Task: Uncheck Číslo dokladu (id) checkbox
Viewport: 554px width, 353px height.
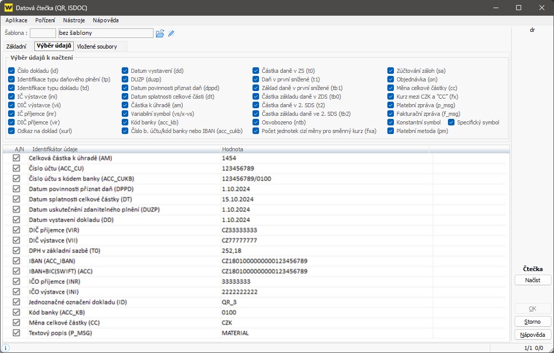Action: [11, 71]
